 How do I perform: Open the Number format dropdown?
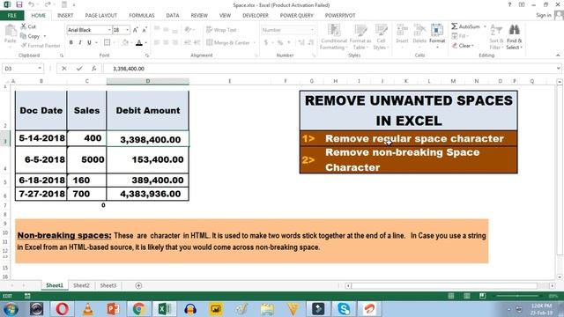[x=312, y=30]
